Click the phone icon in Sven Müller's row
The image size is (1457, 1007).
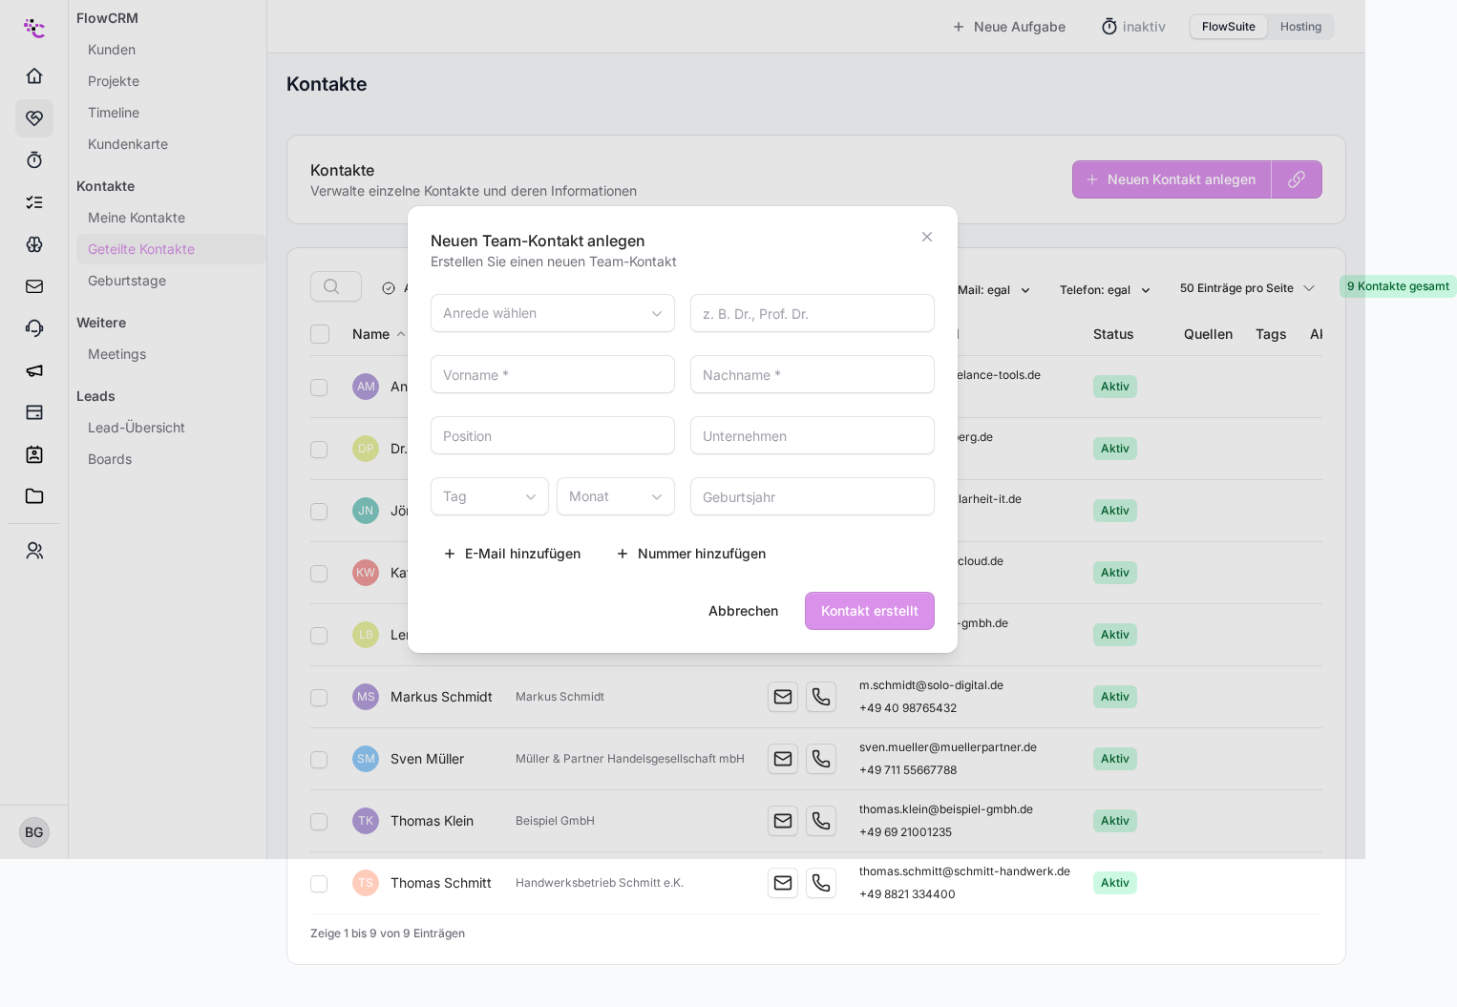point(821,759)
